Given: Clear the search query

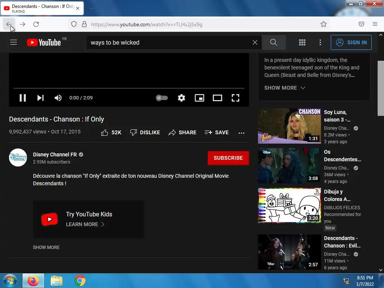Looking at the screenshot, I should point(255,42).
